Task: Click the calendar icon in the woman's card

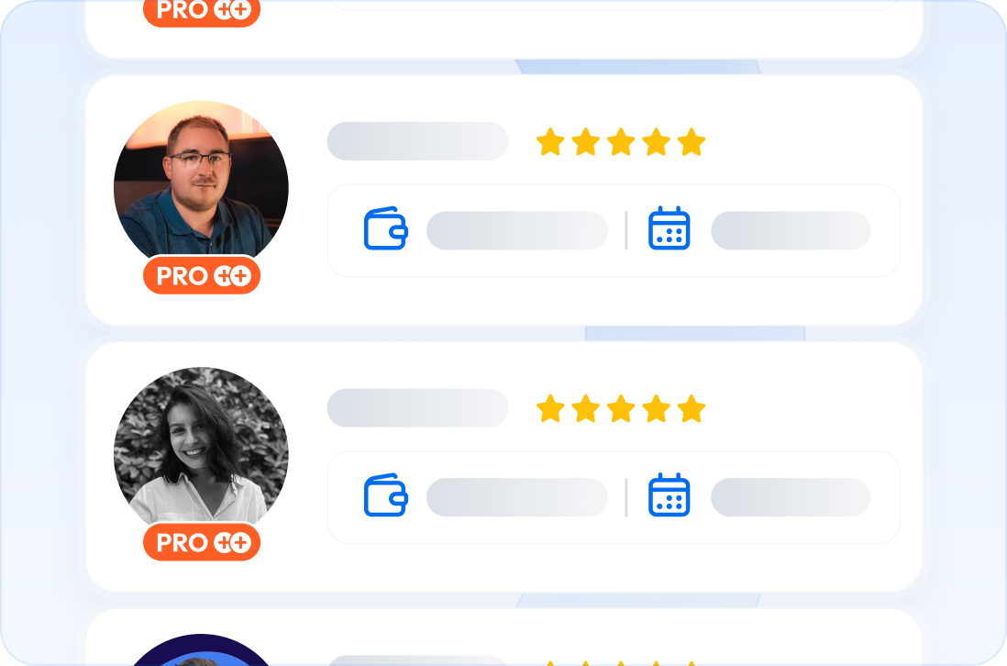Action: click(x=669, y=495)
